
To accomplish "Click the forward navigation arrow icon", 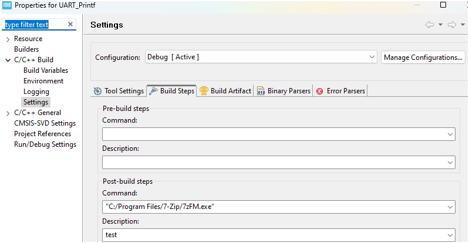I will (x=451, y=25).
